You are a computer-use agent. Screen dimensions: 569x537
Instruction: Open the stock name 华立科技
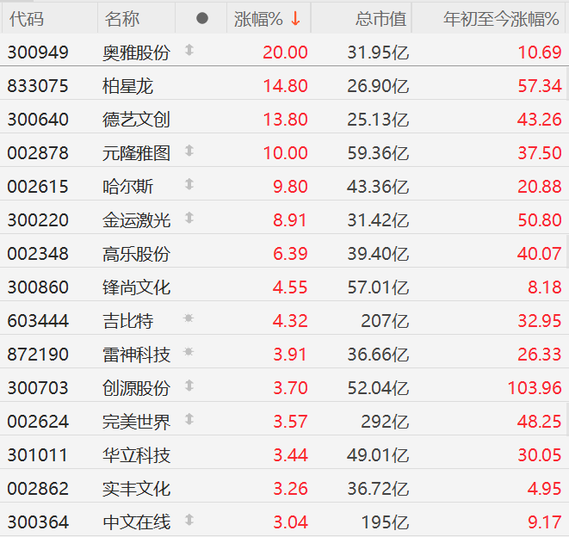[x=136, y=455]
